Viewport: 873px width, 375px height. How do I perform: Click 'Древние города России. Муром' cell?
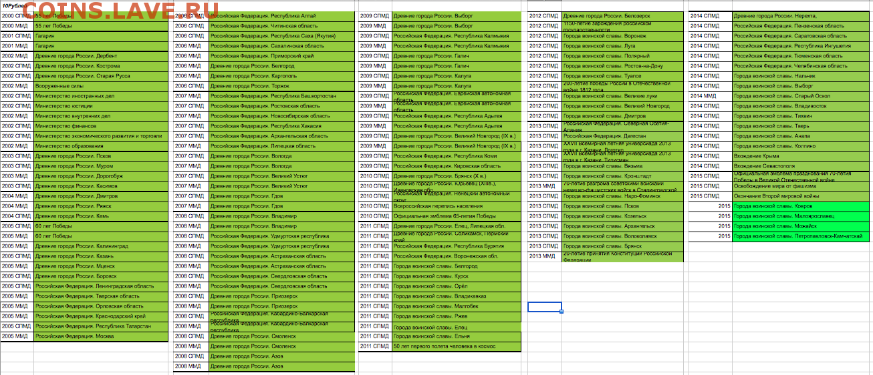coord(100,166)
